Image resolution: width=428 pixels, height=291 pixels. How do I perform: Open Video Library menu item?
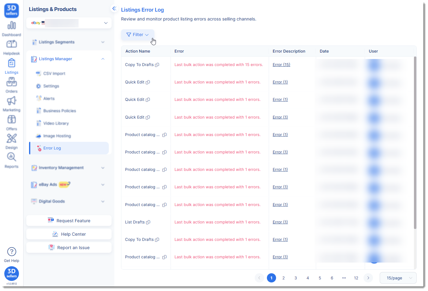[69, 123]
